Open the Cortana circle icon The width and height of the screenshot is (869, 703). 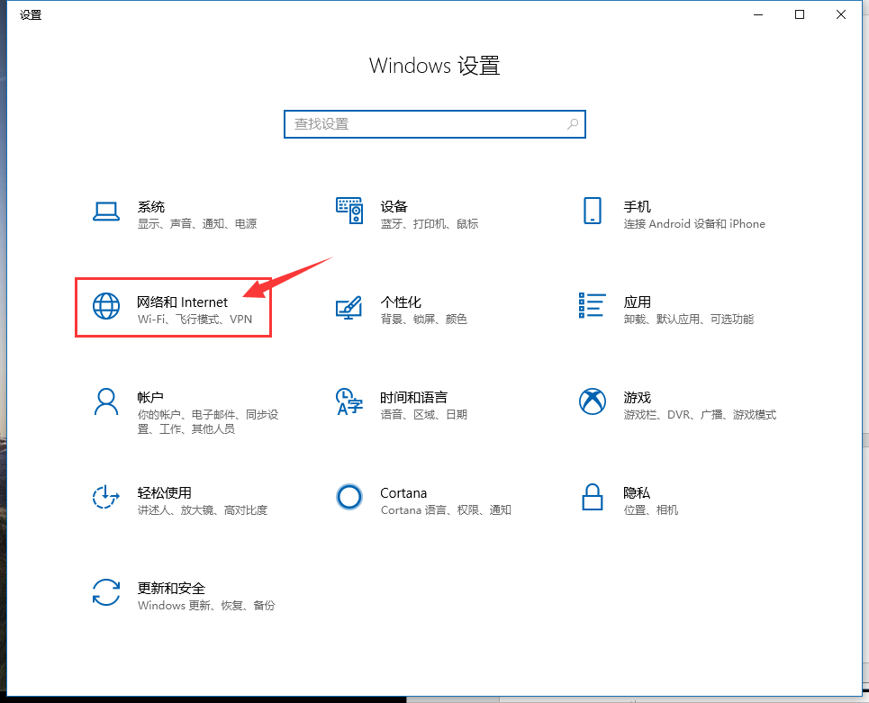coord(349,497)
